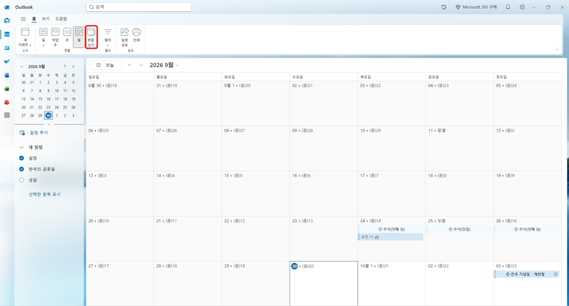Screen dimensions: 569x306
Task: Uncheck the 일정 calendar checkbox
Action: [21, 158]
